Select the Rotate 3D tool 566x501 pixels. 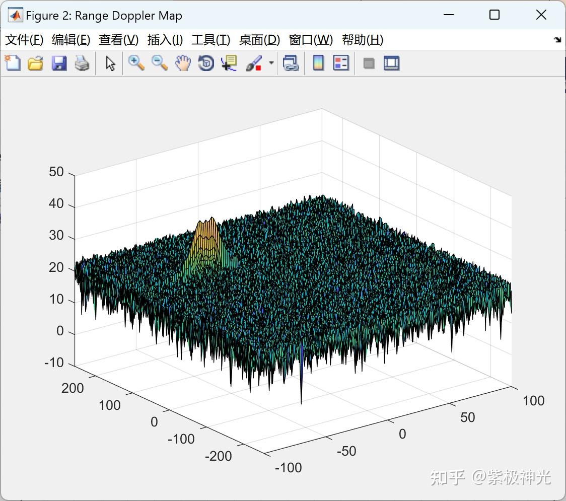206,63
